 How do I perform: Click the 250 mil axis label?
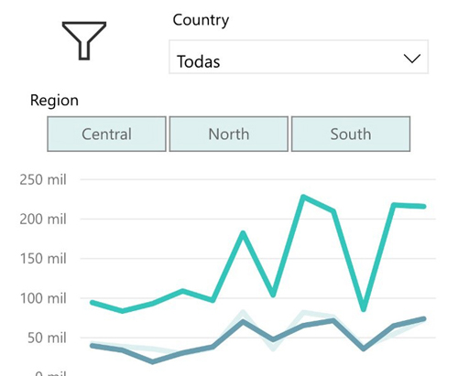[43, 179]
